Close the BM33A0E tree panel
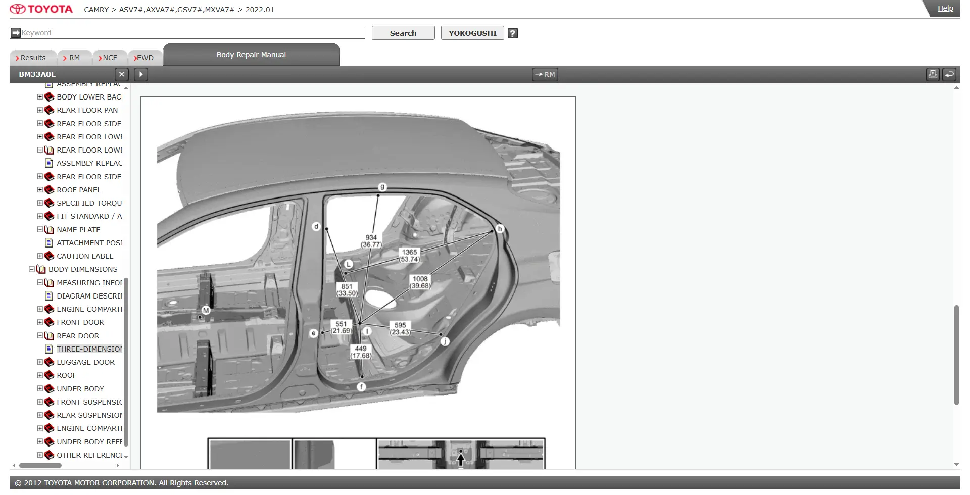Screen dimensions: 970x495 click(x=121, y=74)
